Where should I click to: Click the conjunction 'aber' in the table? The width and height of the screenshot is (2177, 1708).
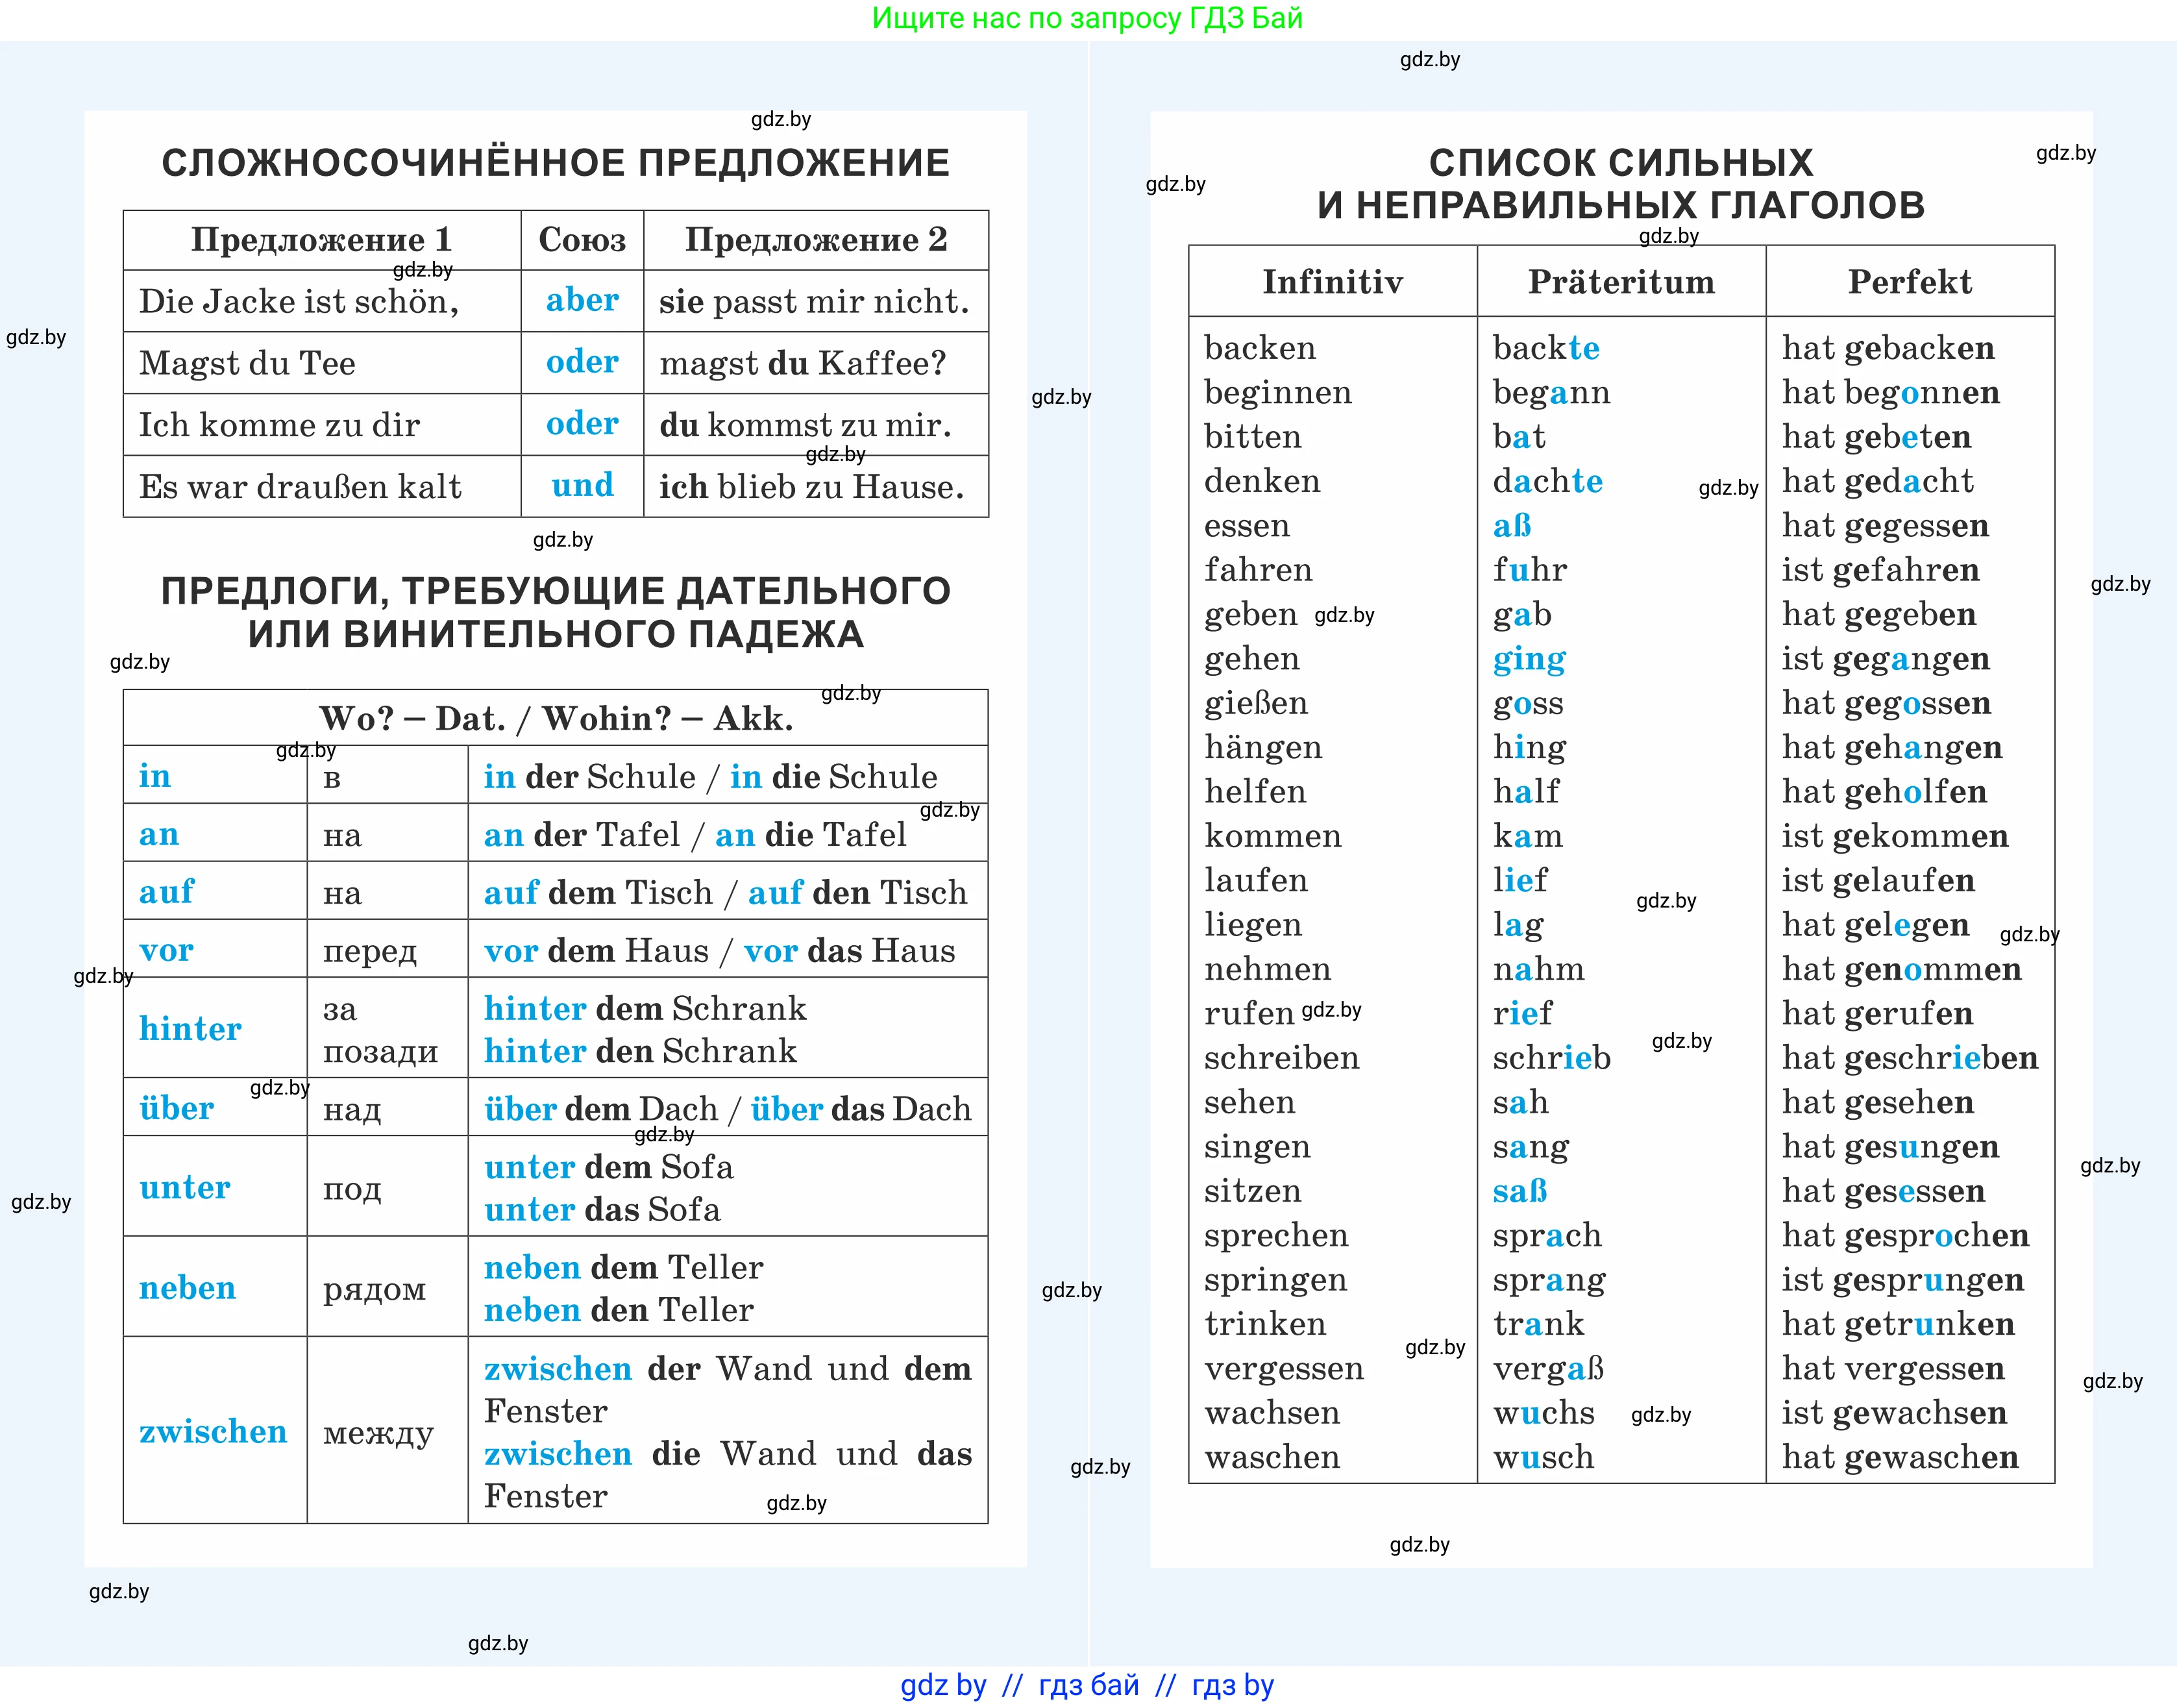click(x=582, y=300)
